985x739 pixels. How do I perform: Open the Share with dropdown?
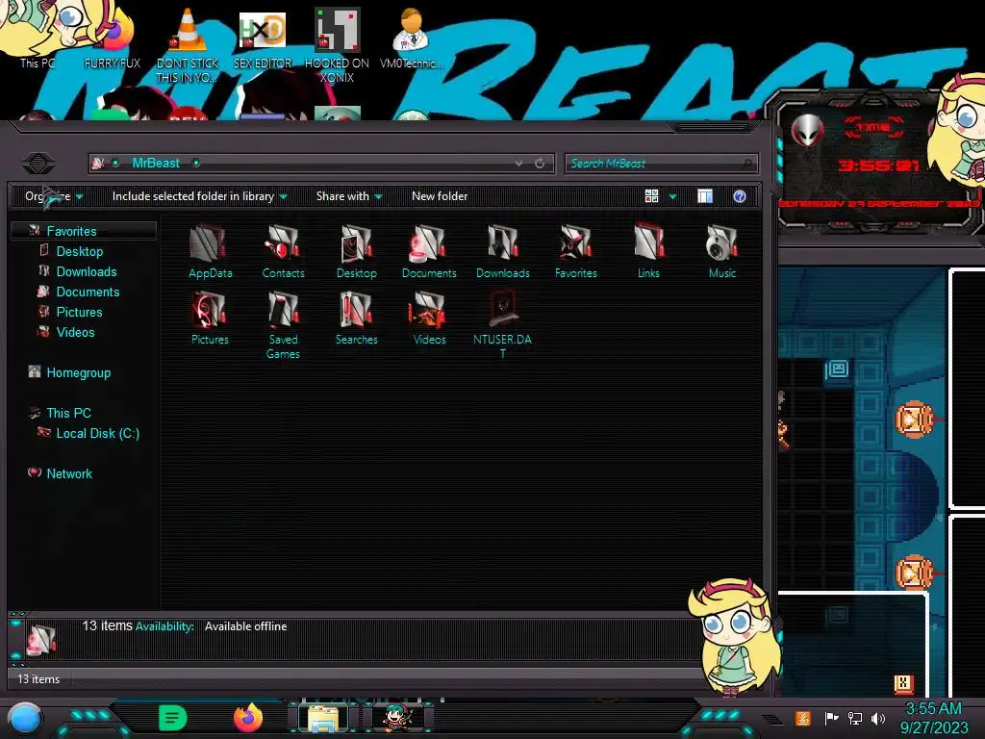(x=349, y=196)
